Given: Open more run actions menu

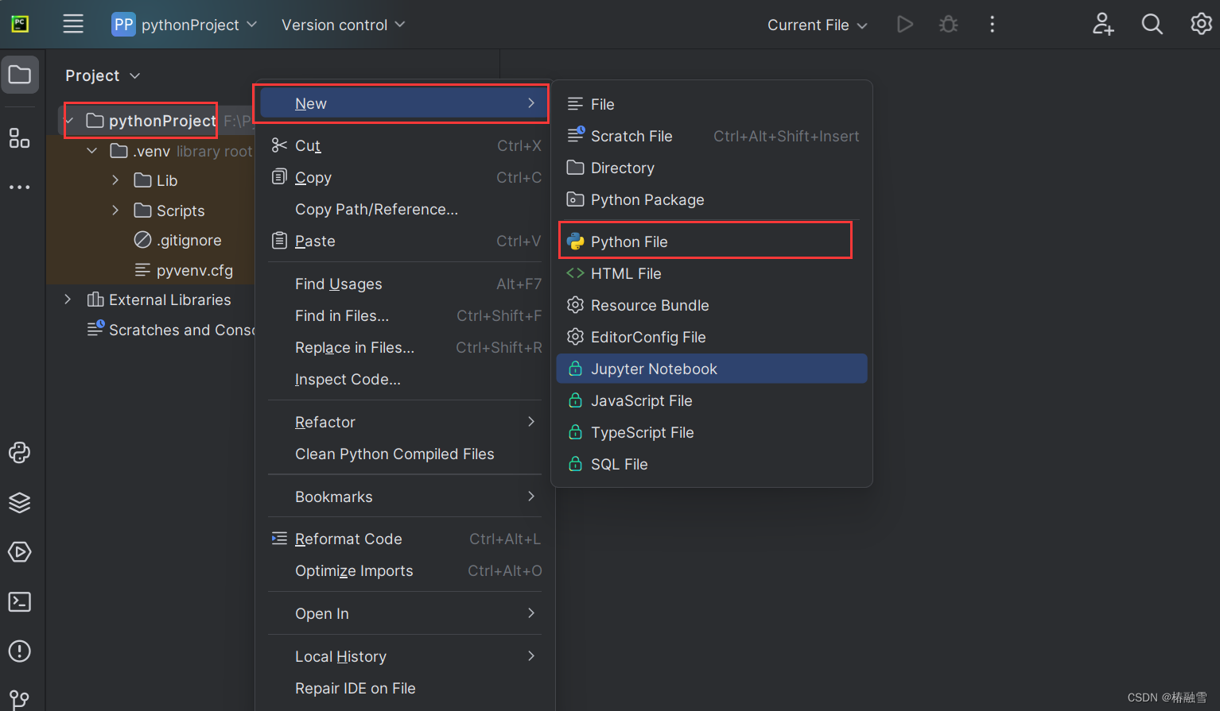Looking at the screenshot, I should coord(992,25).
